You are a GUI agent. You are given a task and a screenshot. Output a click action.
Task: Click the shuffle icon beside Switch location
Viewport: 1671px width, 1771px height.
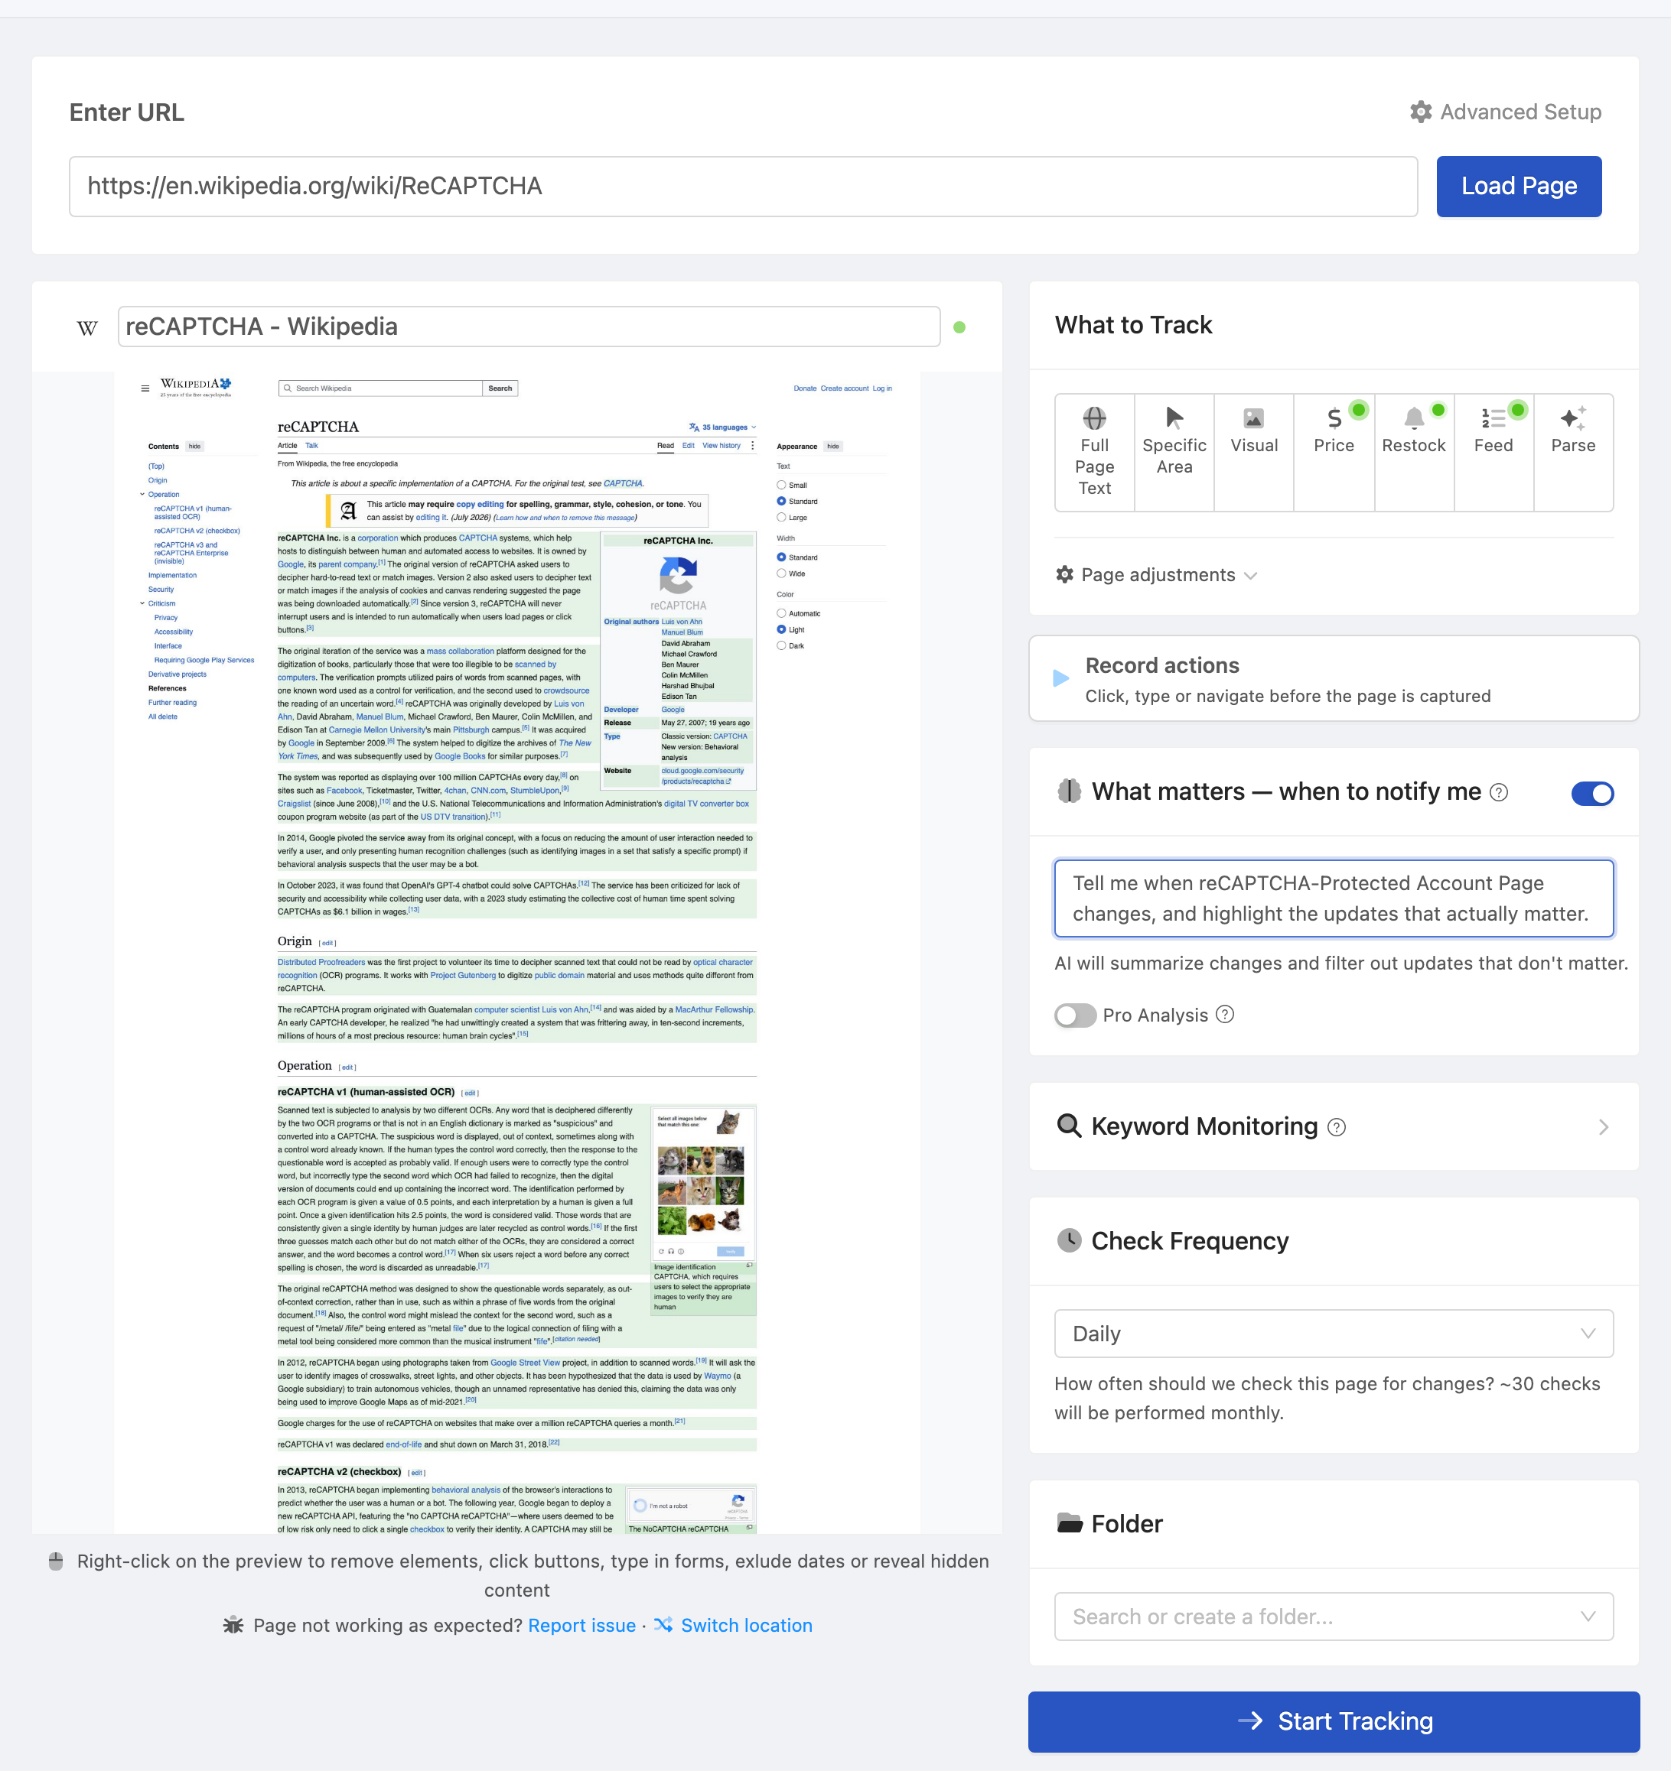(663, 1624)
